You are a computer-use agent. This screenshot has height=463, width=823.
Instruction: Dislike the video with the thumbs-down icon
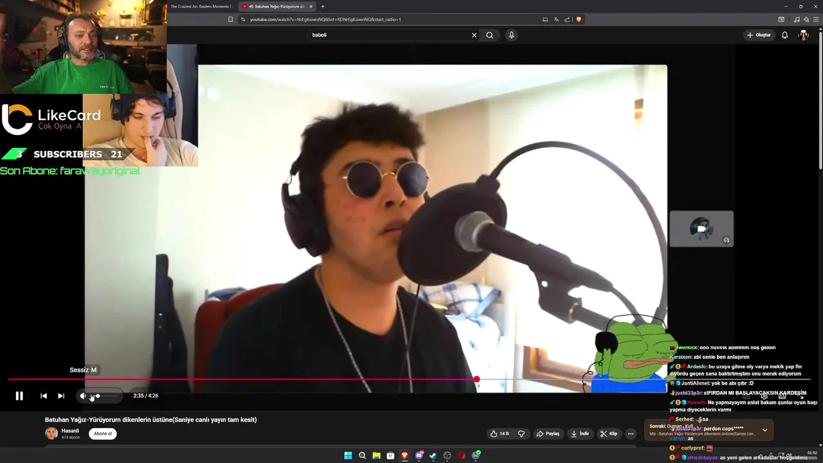(521, 433)
